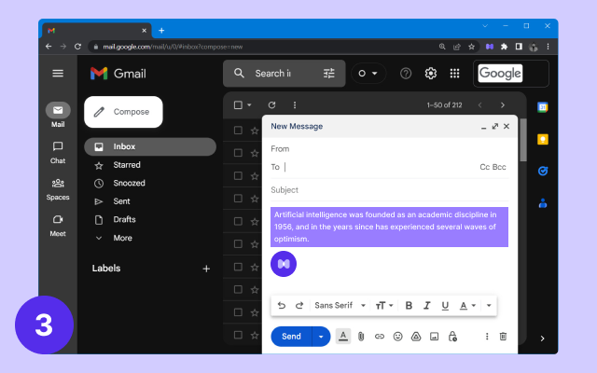Image resolution: width=597 pixels, height=373 pixels.
Task: Bookmark this page with the star icon
Action: point(471,47)
